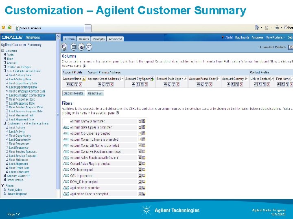Open column properties under Account Name
This screenshot has height=219, width=293.
(x=68, y=84)
